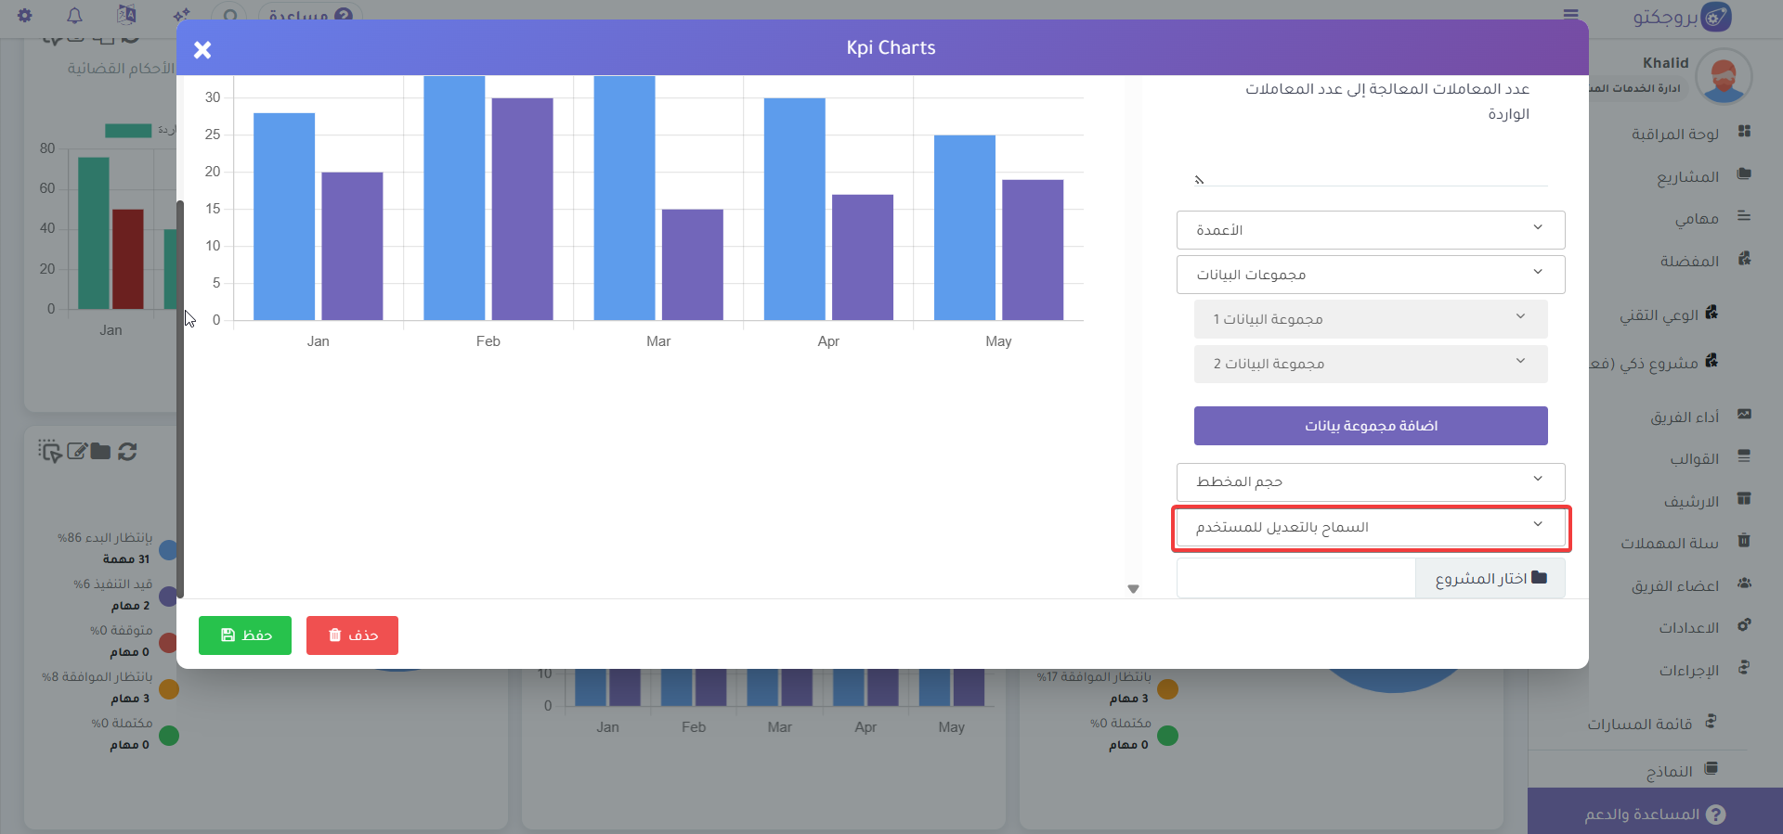The image size is (1783, 834).
Task: Expand the الأعمدة dropdown
Action: click(1370, 230)
